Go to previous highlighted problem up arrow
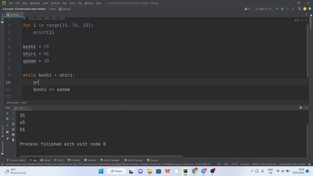The width and height of the screenshot is (313, 176). [302, 21]
